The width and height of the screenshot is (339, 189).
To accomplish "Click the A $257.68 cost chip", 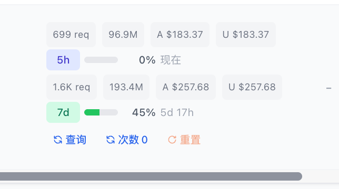I will pyautogui.click(x=186, y=87).
